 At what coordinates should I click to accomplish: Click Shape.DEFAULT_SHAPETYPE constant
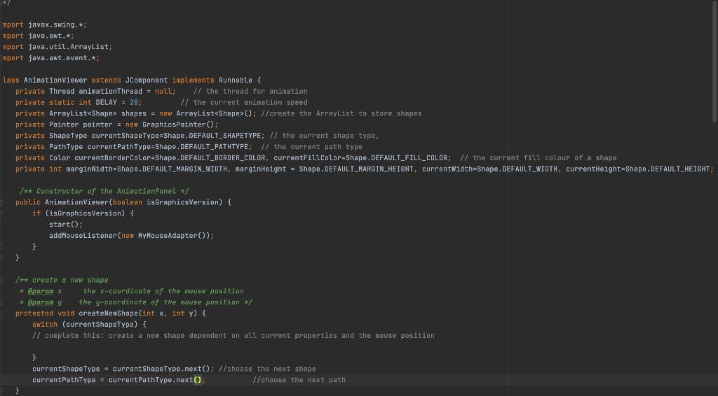point(212,136)
